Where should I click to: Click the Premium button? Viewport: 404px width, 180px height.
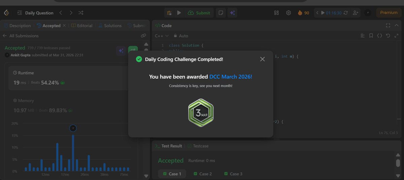pyautogui.click(x=389, y=13)
